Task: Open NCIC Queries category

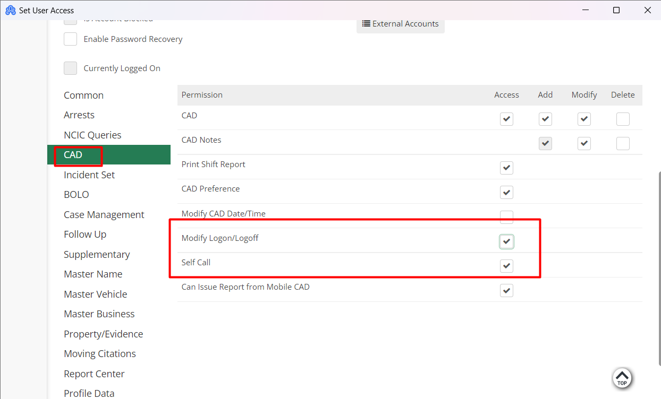Action: (x=92, y=135)
